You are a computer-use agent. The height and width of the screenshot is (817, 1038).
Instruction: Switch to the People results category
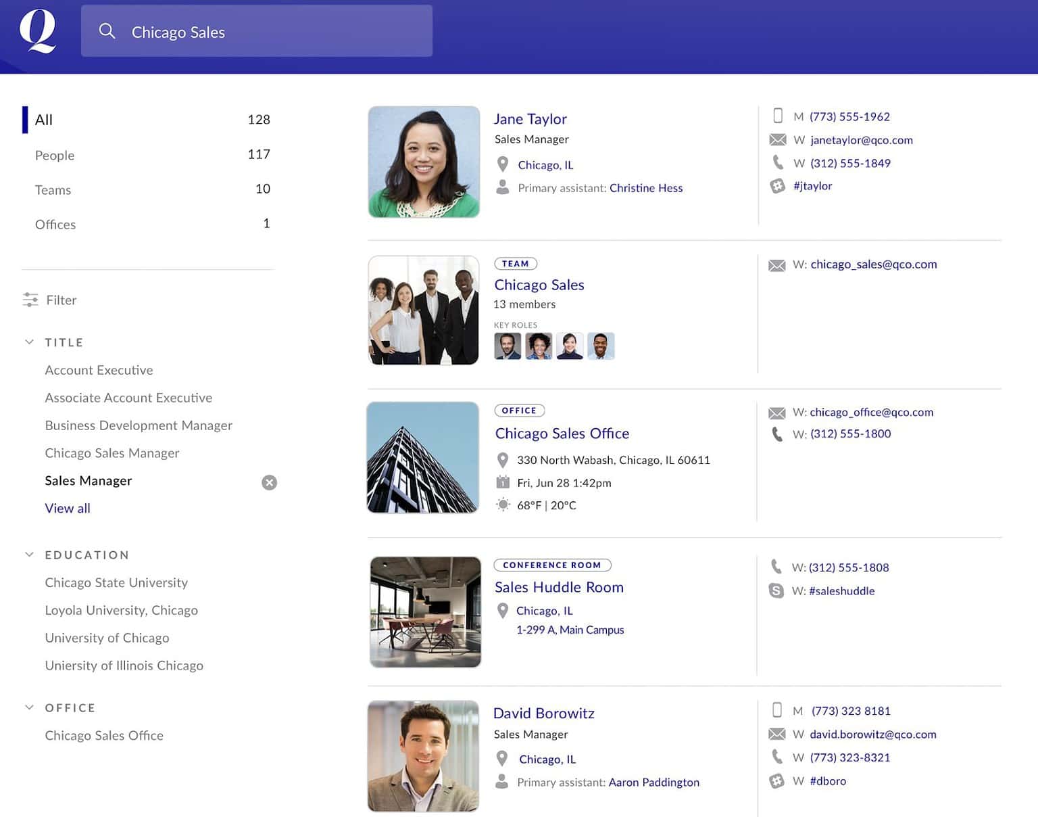54,155
